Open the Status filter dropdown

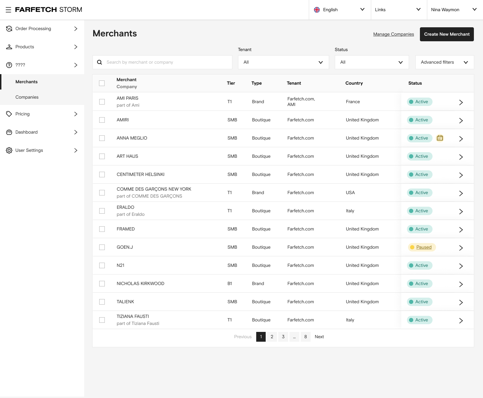point(372,62)
